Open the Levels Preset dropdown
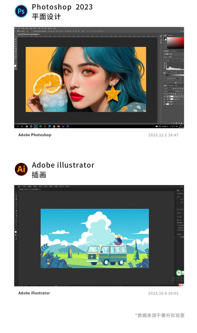Viewport: 197px width, 333px height. [175, 57]
